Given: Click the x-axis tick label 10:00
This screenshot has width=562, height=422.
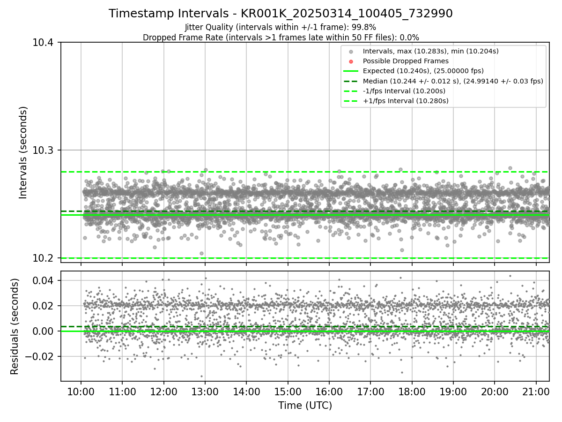Looking at the screenshot, I should (81, 392).
